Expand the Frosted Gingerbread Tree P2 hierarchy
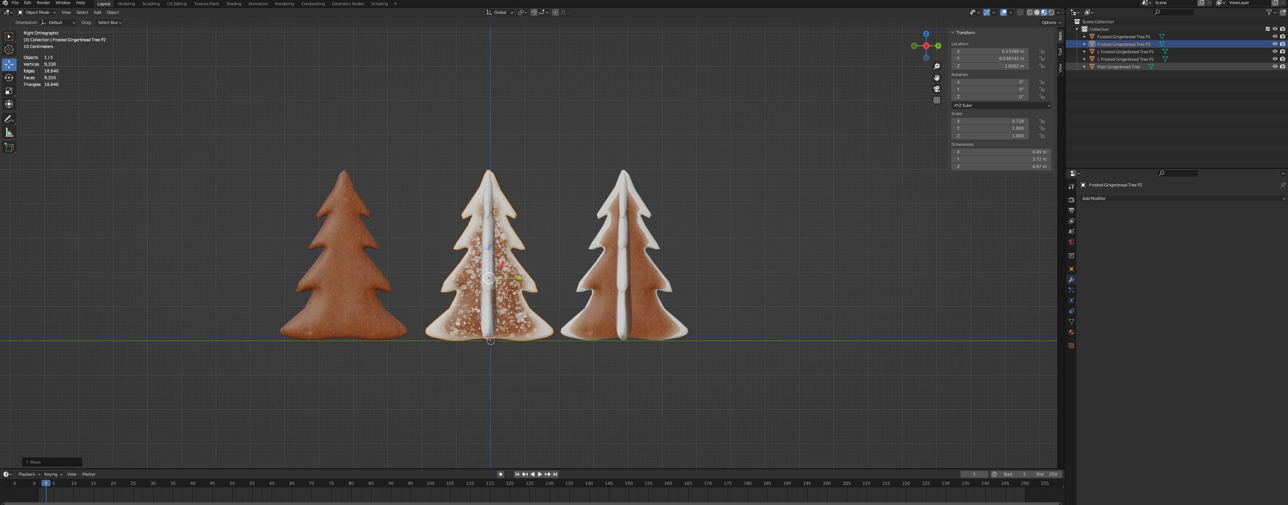The width and height of the screenshot is (1288, 505). pyautogui.click(x=1084, y=44)
